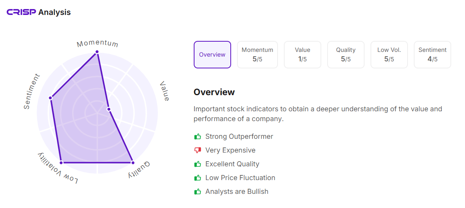This screenshot has height=208, width=465.
Task: View the Sentiment 4/5 tab
Action: [x=432, y=55]
